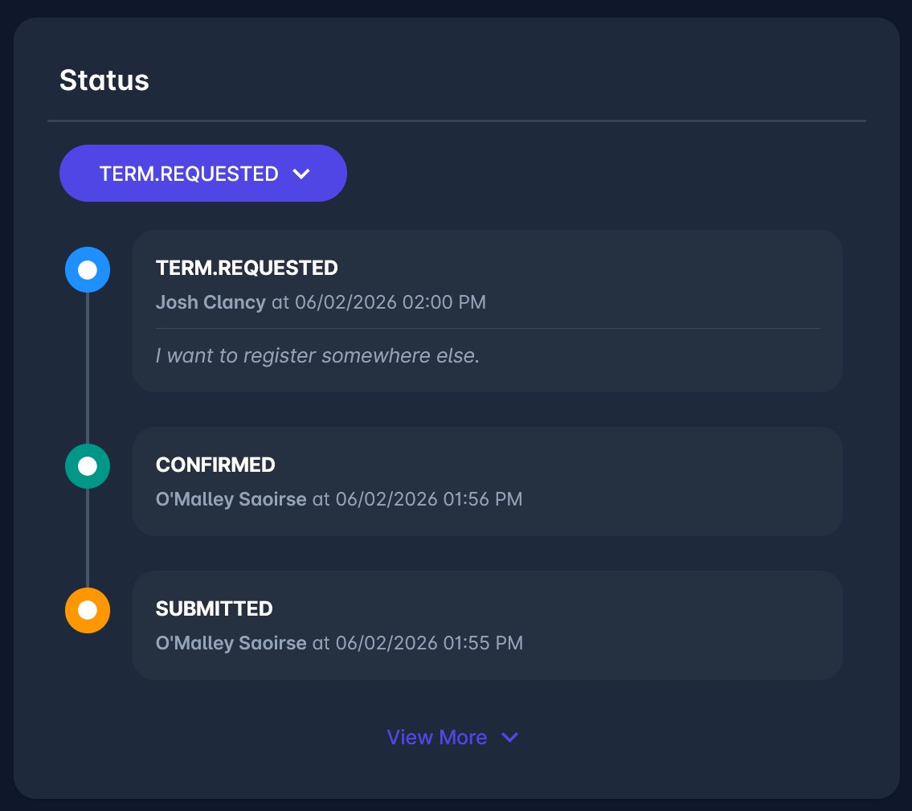Select the CONFIRMED history card title
The image size is (912, 811).
tap(215, 465)
